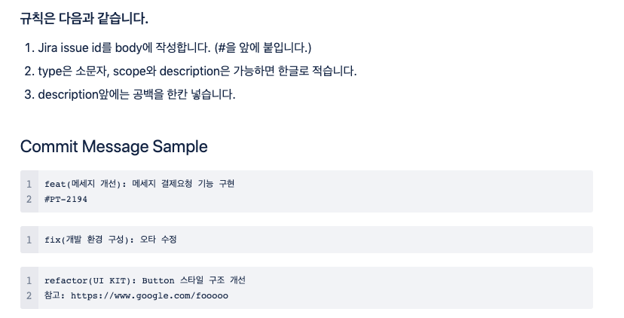The image size is (624, 318).
Task: Click the fix(개발 환경 구성) code line
Action: pos(110,240)
